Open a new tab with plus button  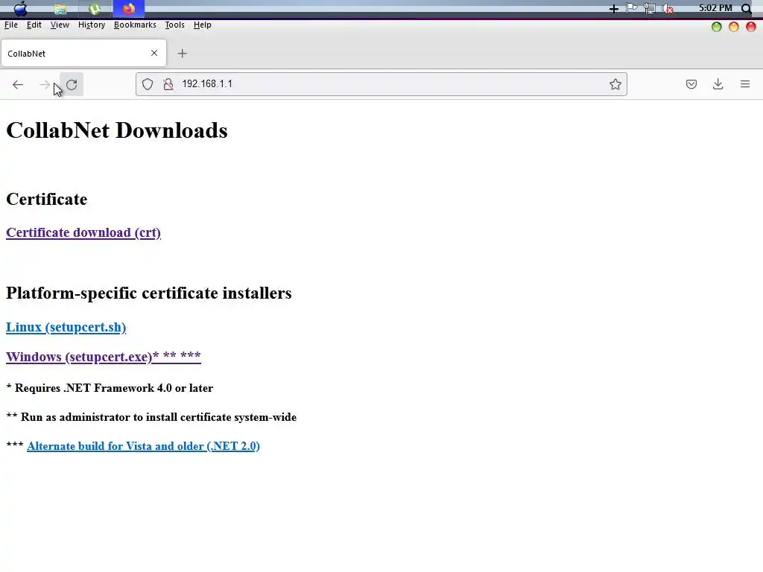[182, 54]
